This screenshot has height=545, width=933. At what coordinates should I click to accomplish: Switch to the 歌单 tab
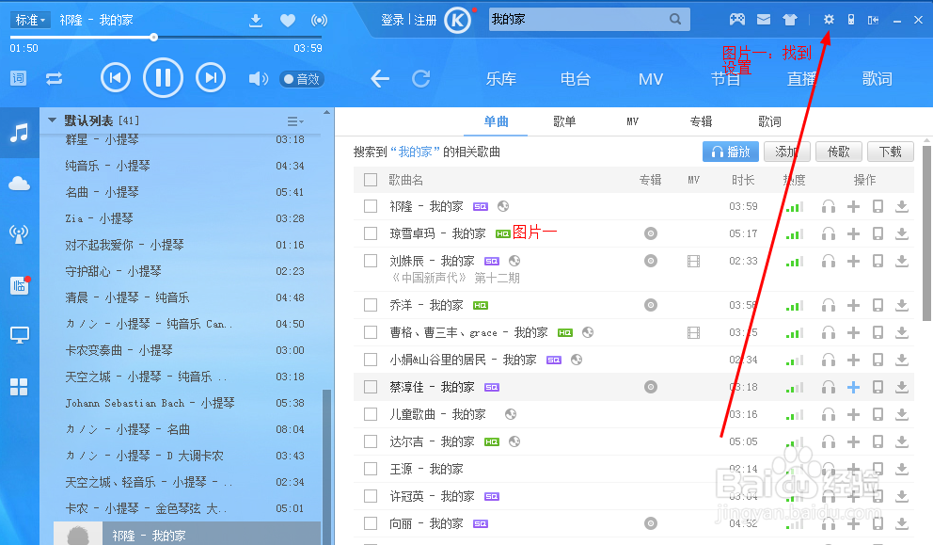click(564, 121)
